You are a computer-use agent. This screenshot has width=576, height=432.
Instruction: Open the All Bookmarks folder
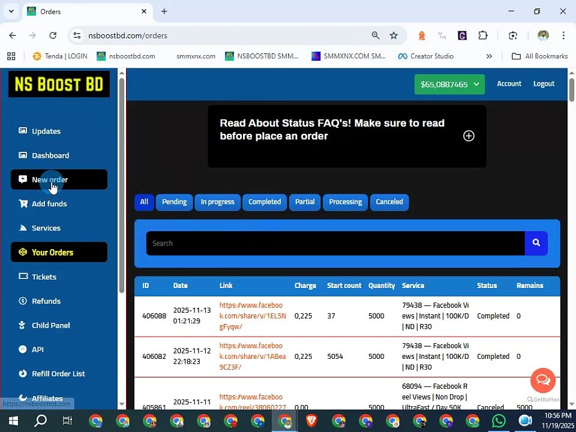[539, 56]
